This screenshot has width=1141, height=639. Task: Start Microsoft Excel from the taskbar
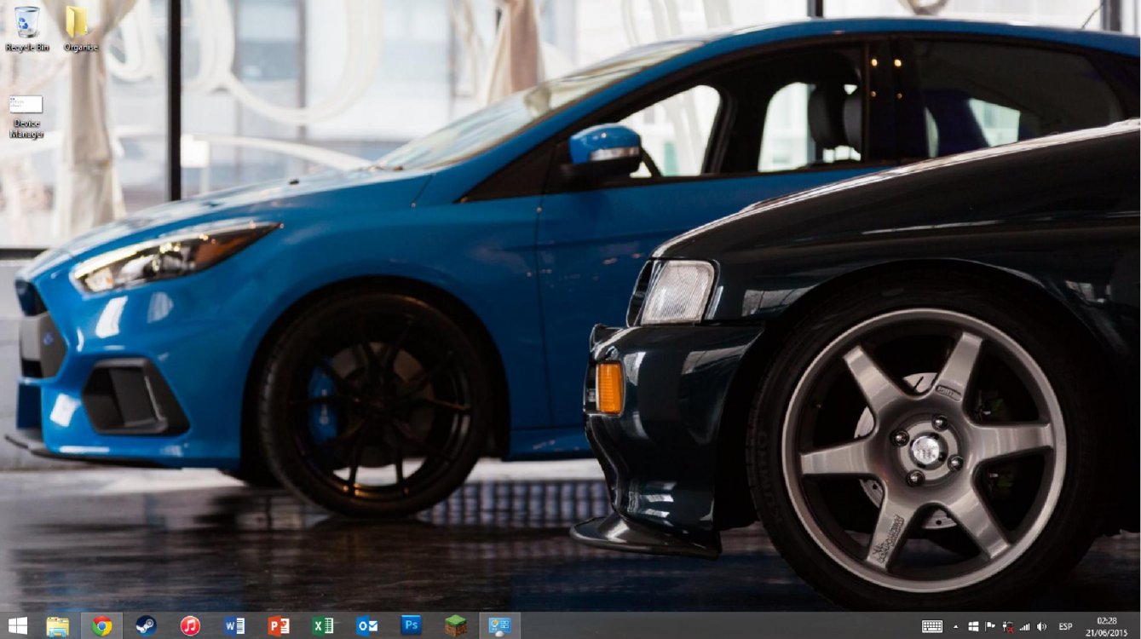pos(323,626)
